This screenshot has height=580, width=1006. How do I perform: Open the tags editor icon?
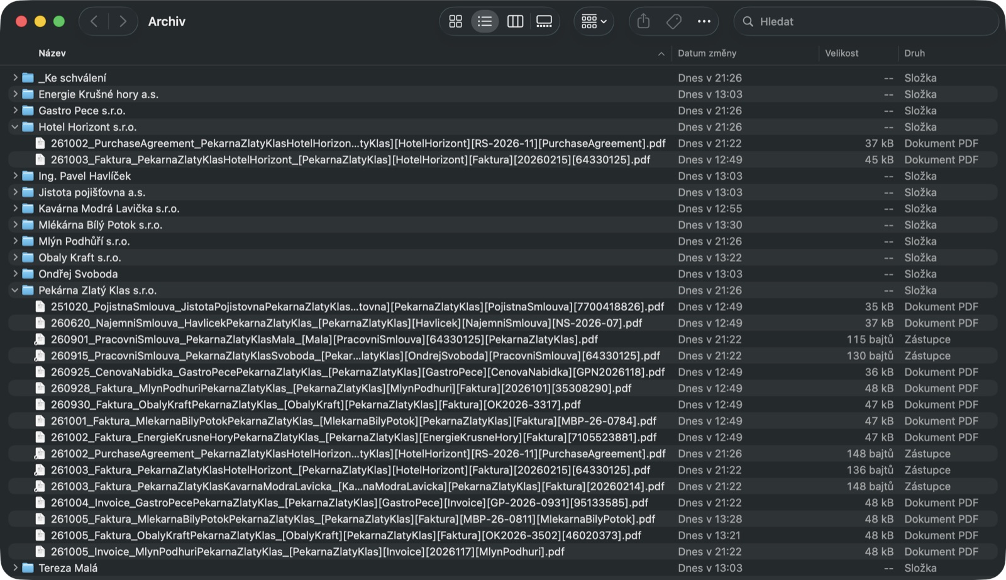coord(673,21)
